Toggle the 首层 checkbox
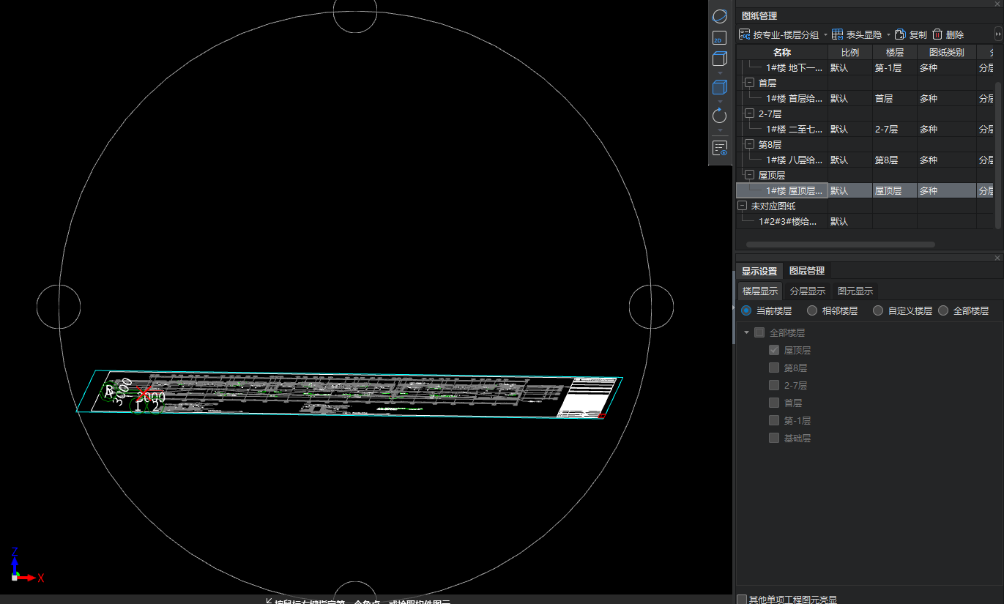The image size is (1004, 604). [774, 403]
